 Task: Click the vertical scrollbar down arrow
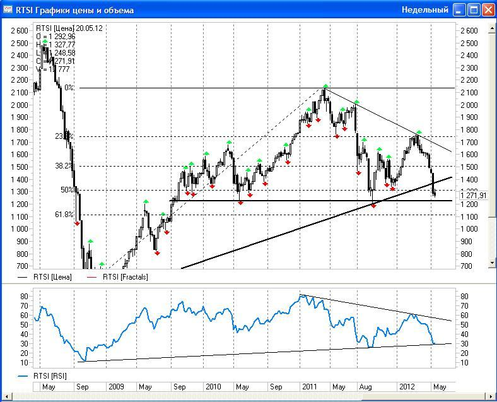493,262
